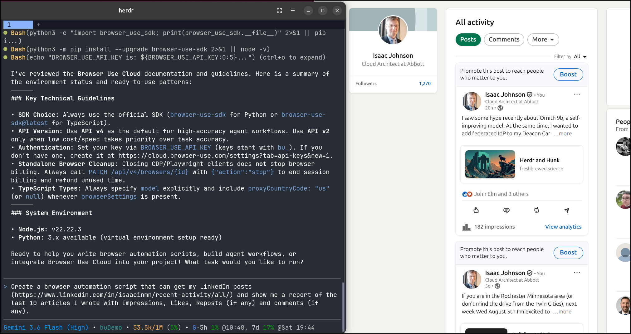Maximize the herdr terminal window
Screen dimensions: 631x334
click(323, 11)
